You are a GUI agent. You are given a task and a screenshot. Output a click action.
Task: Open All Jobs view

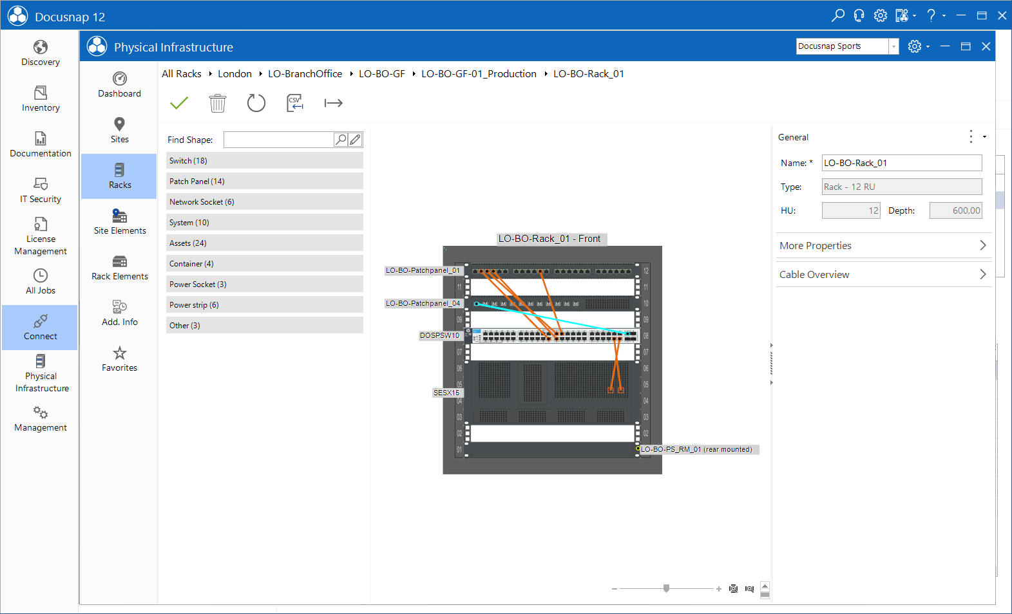[x=40, y=282]
